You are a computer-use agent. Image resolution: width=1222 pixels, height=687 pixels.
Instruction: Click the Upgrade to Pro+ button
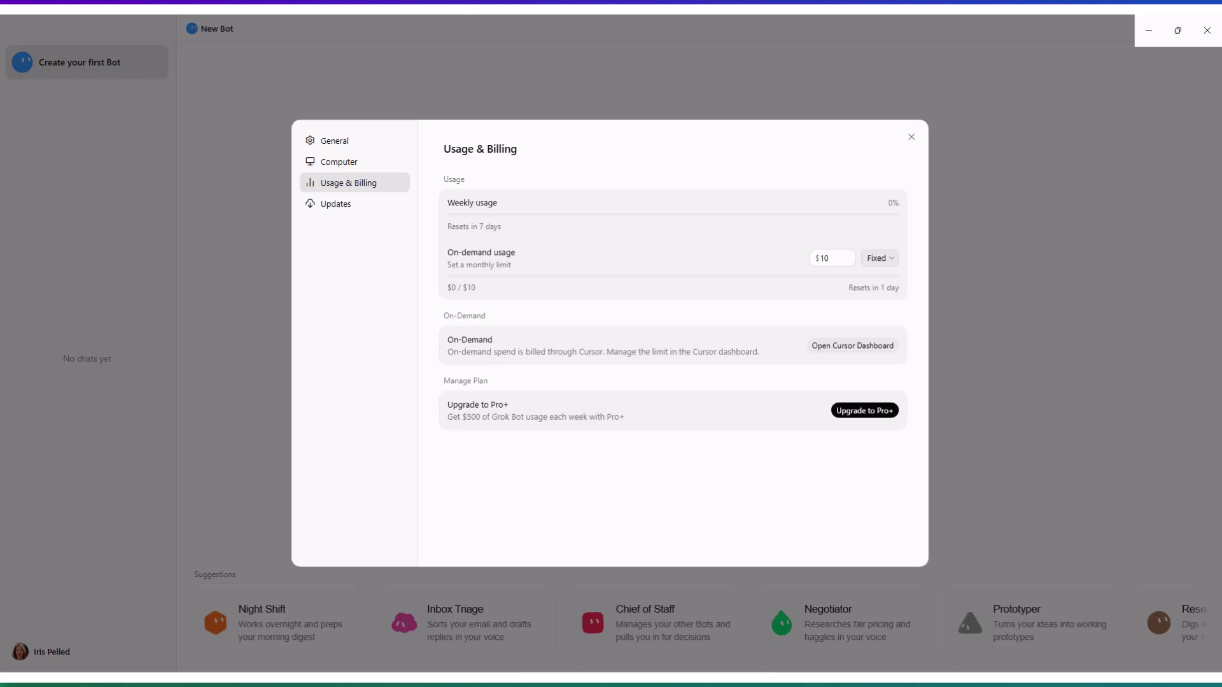coord(864,410)
